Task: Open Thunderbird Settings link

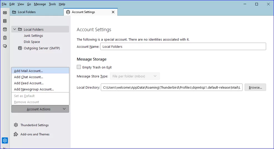Action: coord(35,125)
